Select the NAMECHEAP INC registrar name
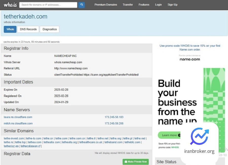The width and height of the screenshot is (228, 165). 65,56
